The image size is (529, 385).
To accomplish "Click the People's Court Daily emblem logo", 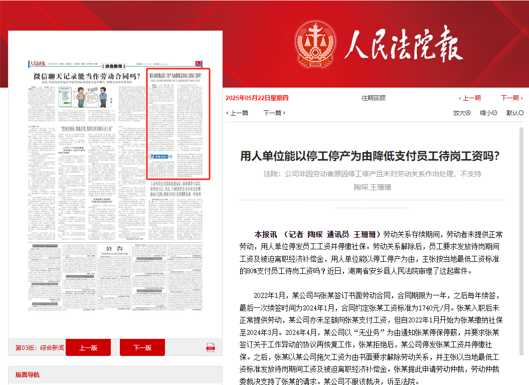I will [315, 45].
